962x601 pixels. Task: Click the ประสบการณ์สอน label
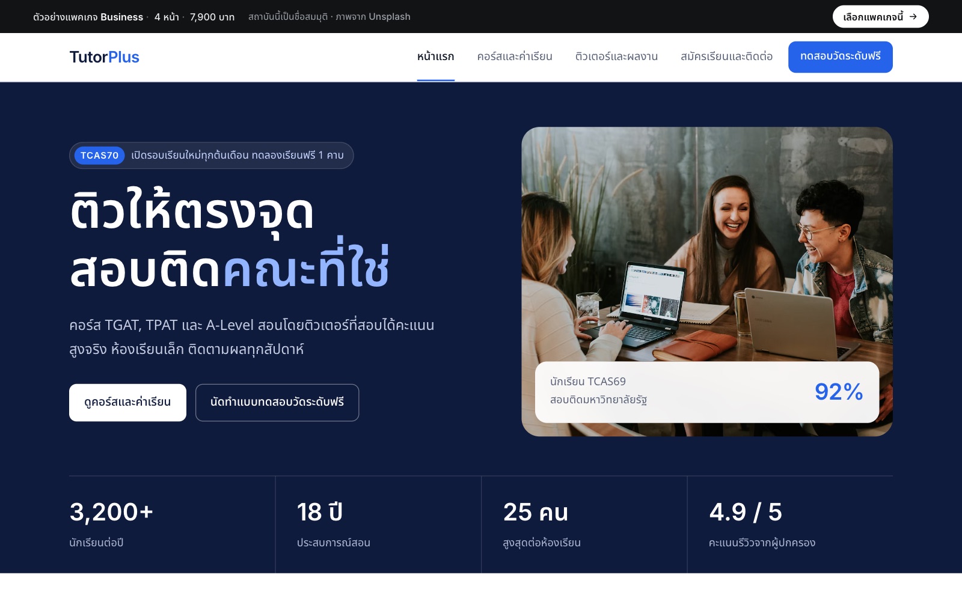[333, 543]
